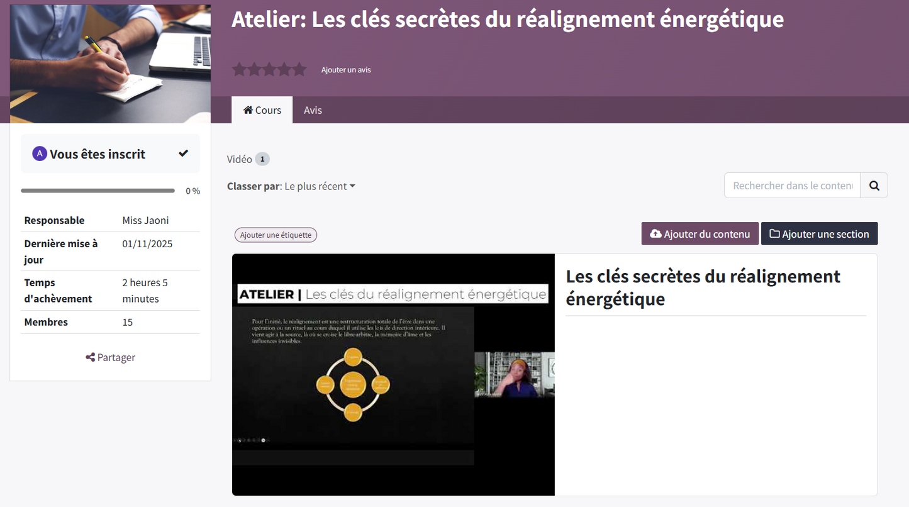
Task: Click the Ajouter une étiquette button
Action: [x=276, y=234]
